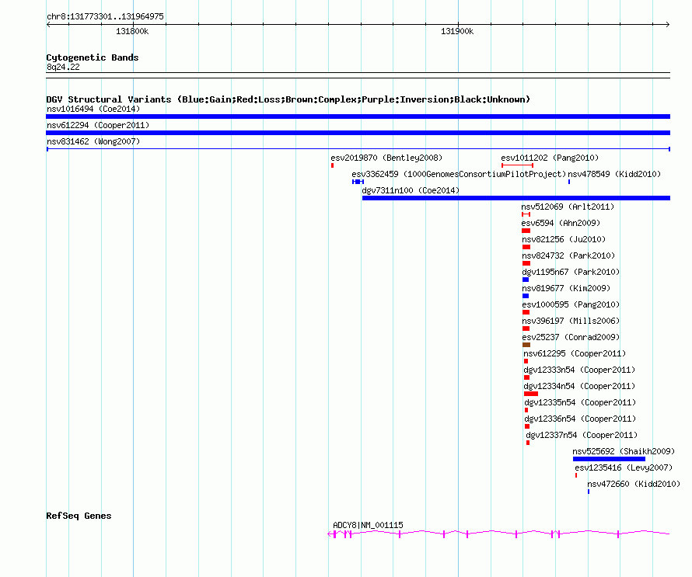Click the esv25237 (Conrad2009) label
Image resolution: width=692 pixels, height=577 pixels.
tap(571, 337)
